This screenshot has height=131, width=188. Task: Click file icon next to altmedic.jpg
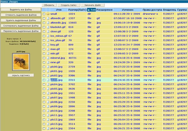click(48, 23)
